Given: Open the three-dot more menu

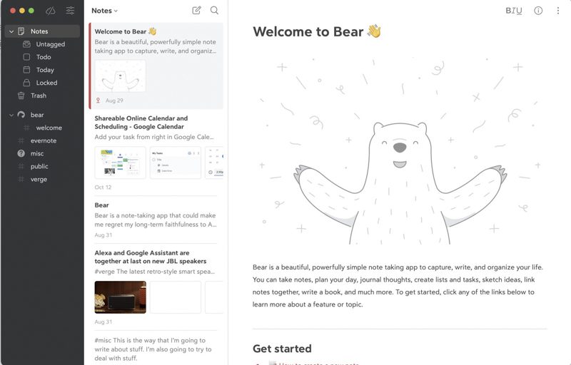Looking at the screenshot, I should [558, 11].
